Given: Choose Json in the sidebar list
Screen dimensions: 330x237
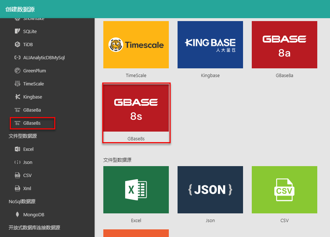Looking at the screenshot, I should point(28,162).
